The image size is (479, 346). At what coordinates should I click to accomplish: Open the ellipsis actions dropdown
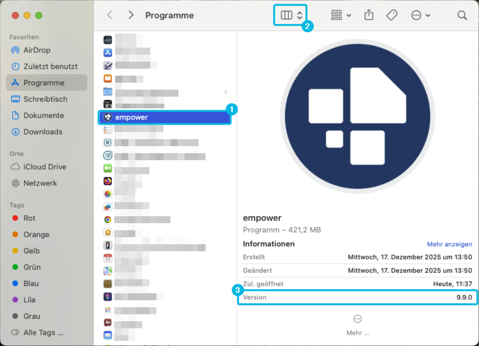pyautogui.click(x=420, y=15)
